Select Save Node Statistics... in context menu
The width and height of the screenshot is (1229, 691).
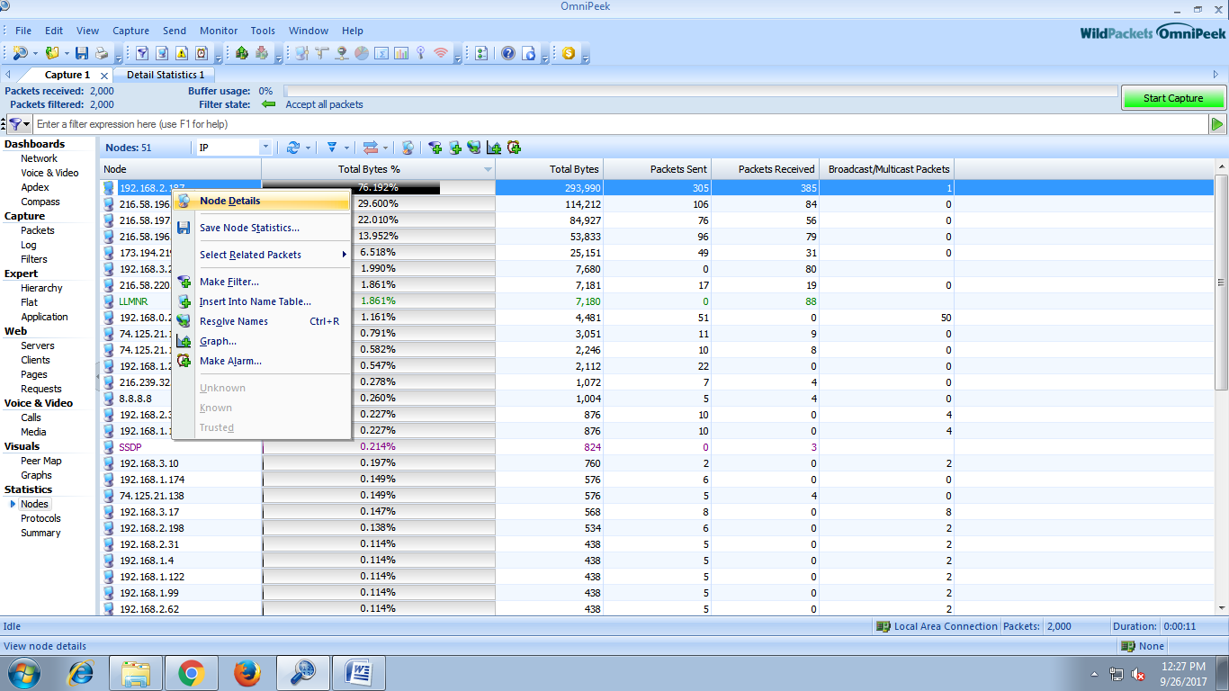tap(249, 228)
